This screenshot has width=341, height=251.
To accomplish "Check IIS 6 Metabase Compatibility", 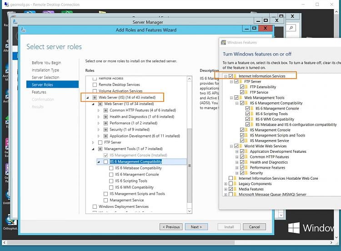I will coord(111,168).
